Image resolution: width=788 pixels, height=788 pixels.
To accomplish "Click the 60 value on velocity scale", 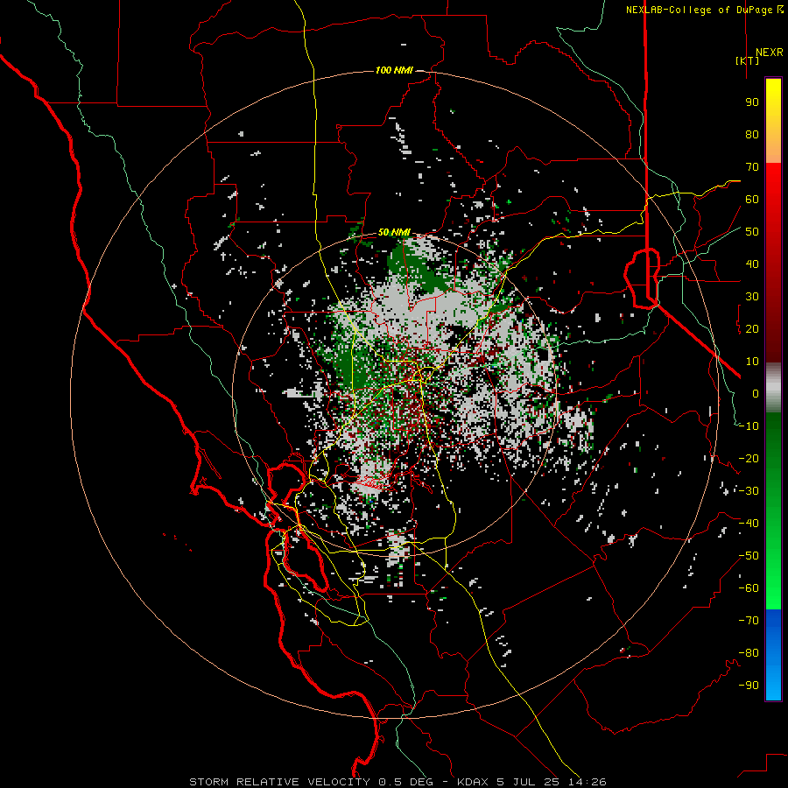I will pos(752,200).
